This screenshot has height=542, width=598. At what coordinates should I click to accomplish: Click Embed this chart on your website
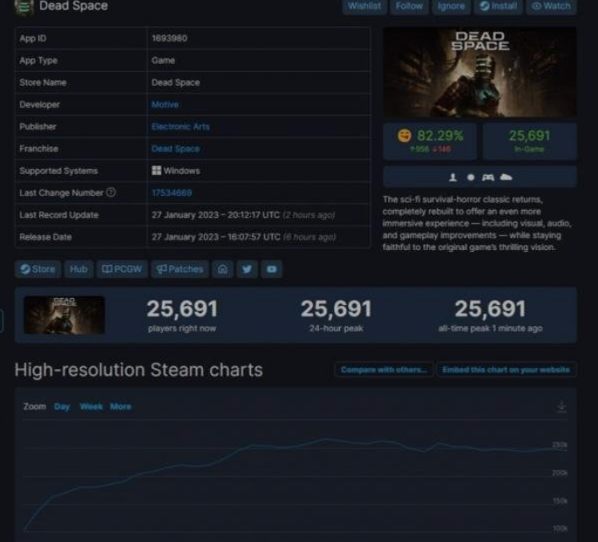coord(506,370)
